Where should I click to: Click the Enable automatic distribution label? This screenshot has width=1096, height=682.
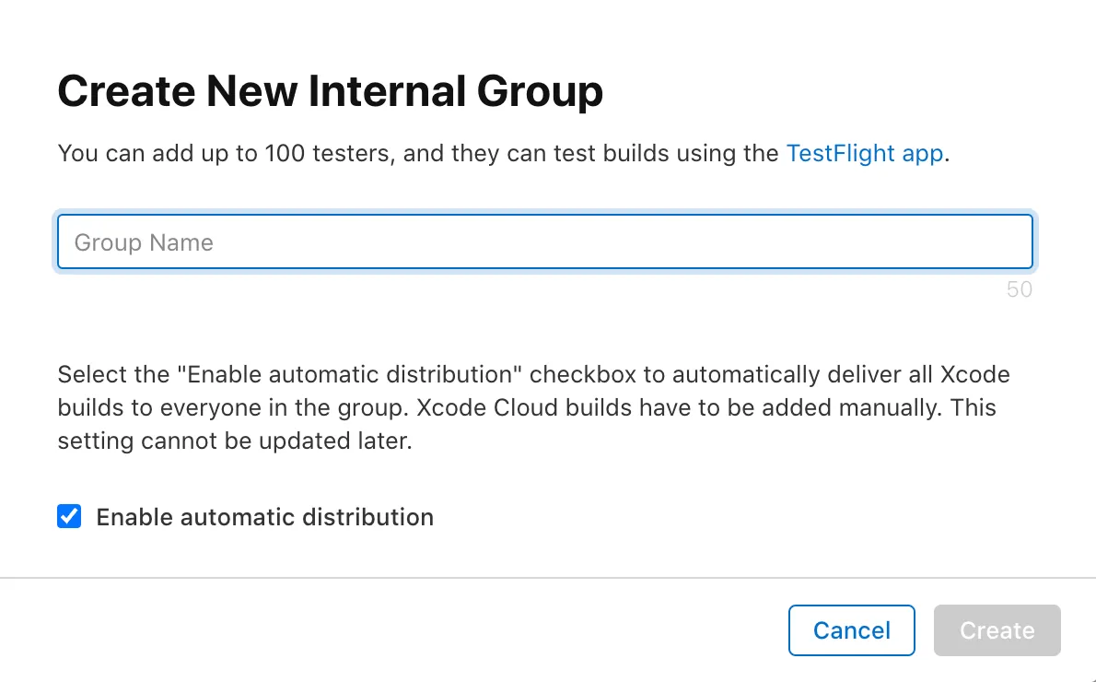[x=264, y=517]
